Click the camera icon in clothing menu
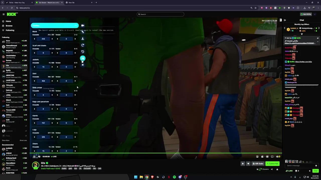The height and width of the screenshot is (180, 321). [83, 25]
